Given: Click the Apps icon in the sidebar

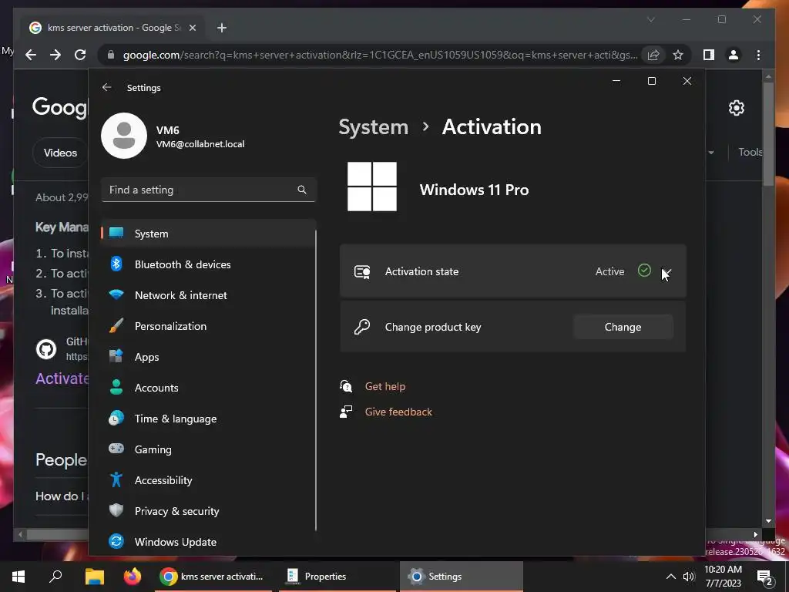Looking at the screenshot, I should tap(116, 356).
